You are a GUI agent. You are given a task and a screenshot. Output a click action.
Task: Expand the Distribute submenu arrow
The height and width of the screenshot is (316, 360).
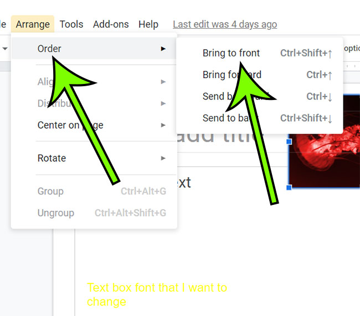point(163,103)
